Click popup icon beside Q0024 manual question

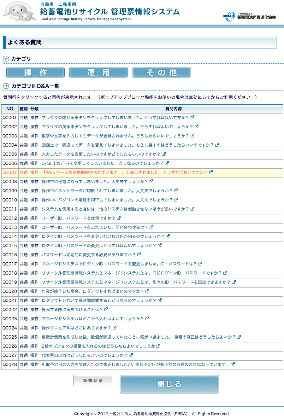coord(115,328)
